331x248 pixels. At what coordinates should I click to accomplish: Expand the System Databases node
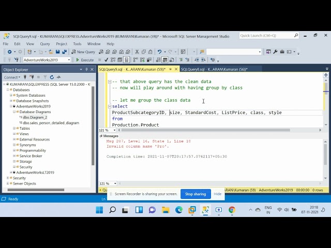tap(11, 95)
